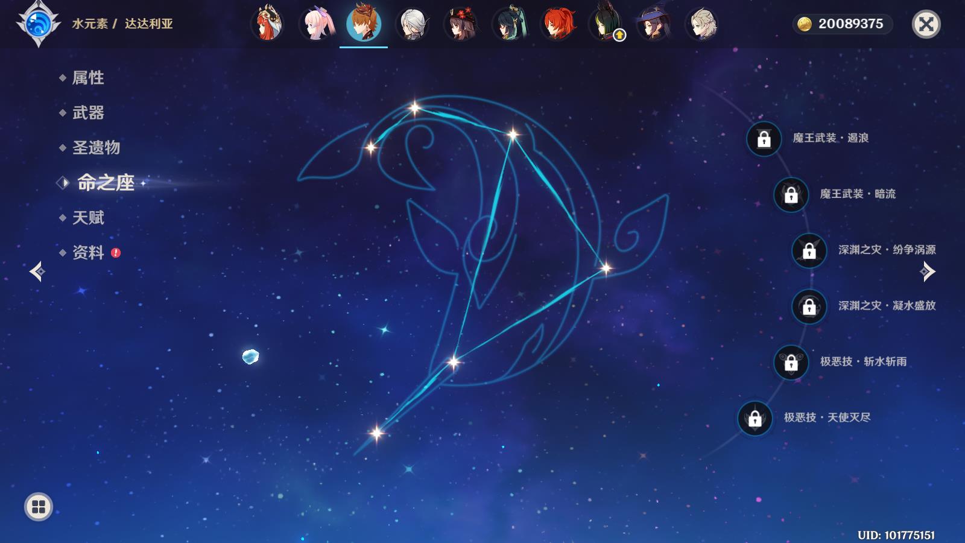
Task: Select the teal-haired character portrait
Action: point(510,24)
